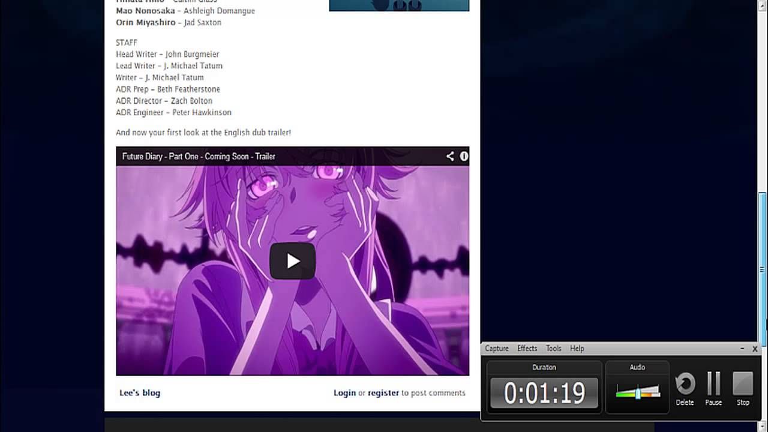Stop the screen recording
This screenshot has width=768, height=432.
point(743,389)
